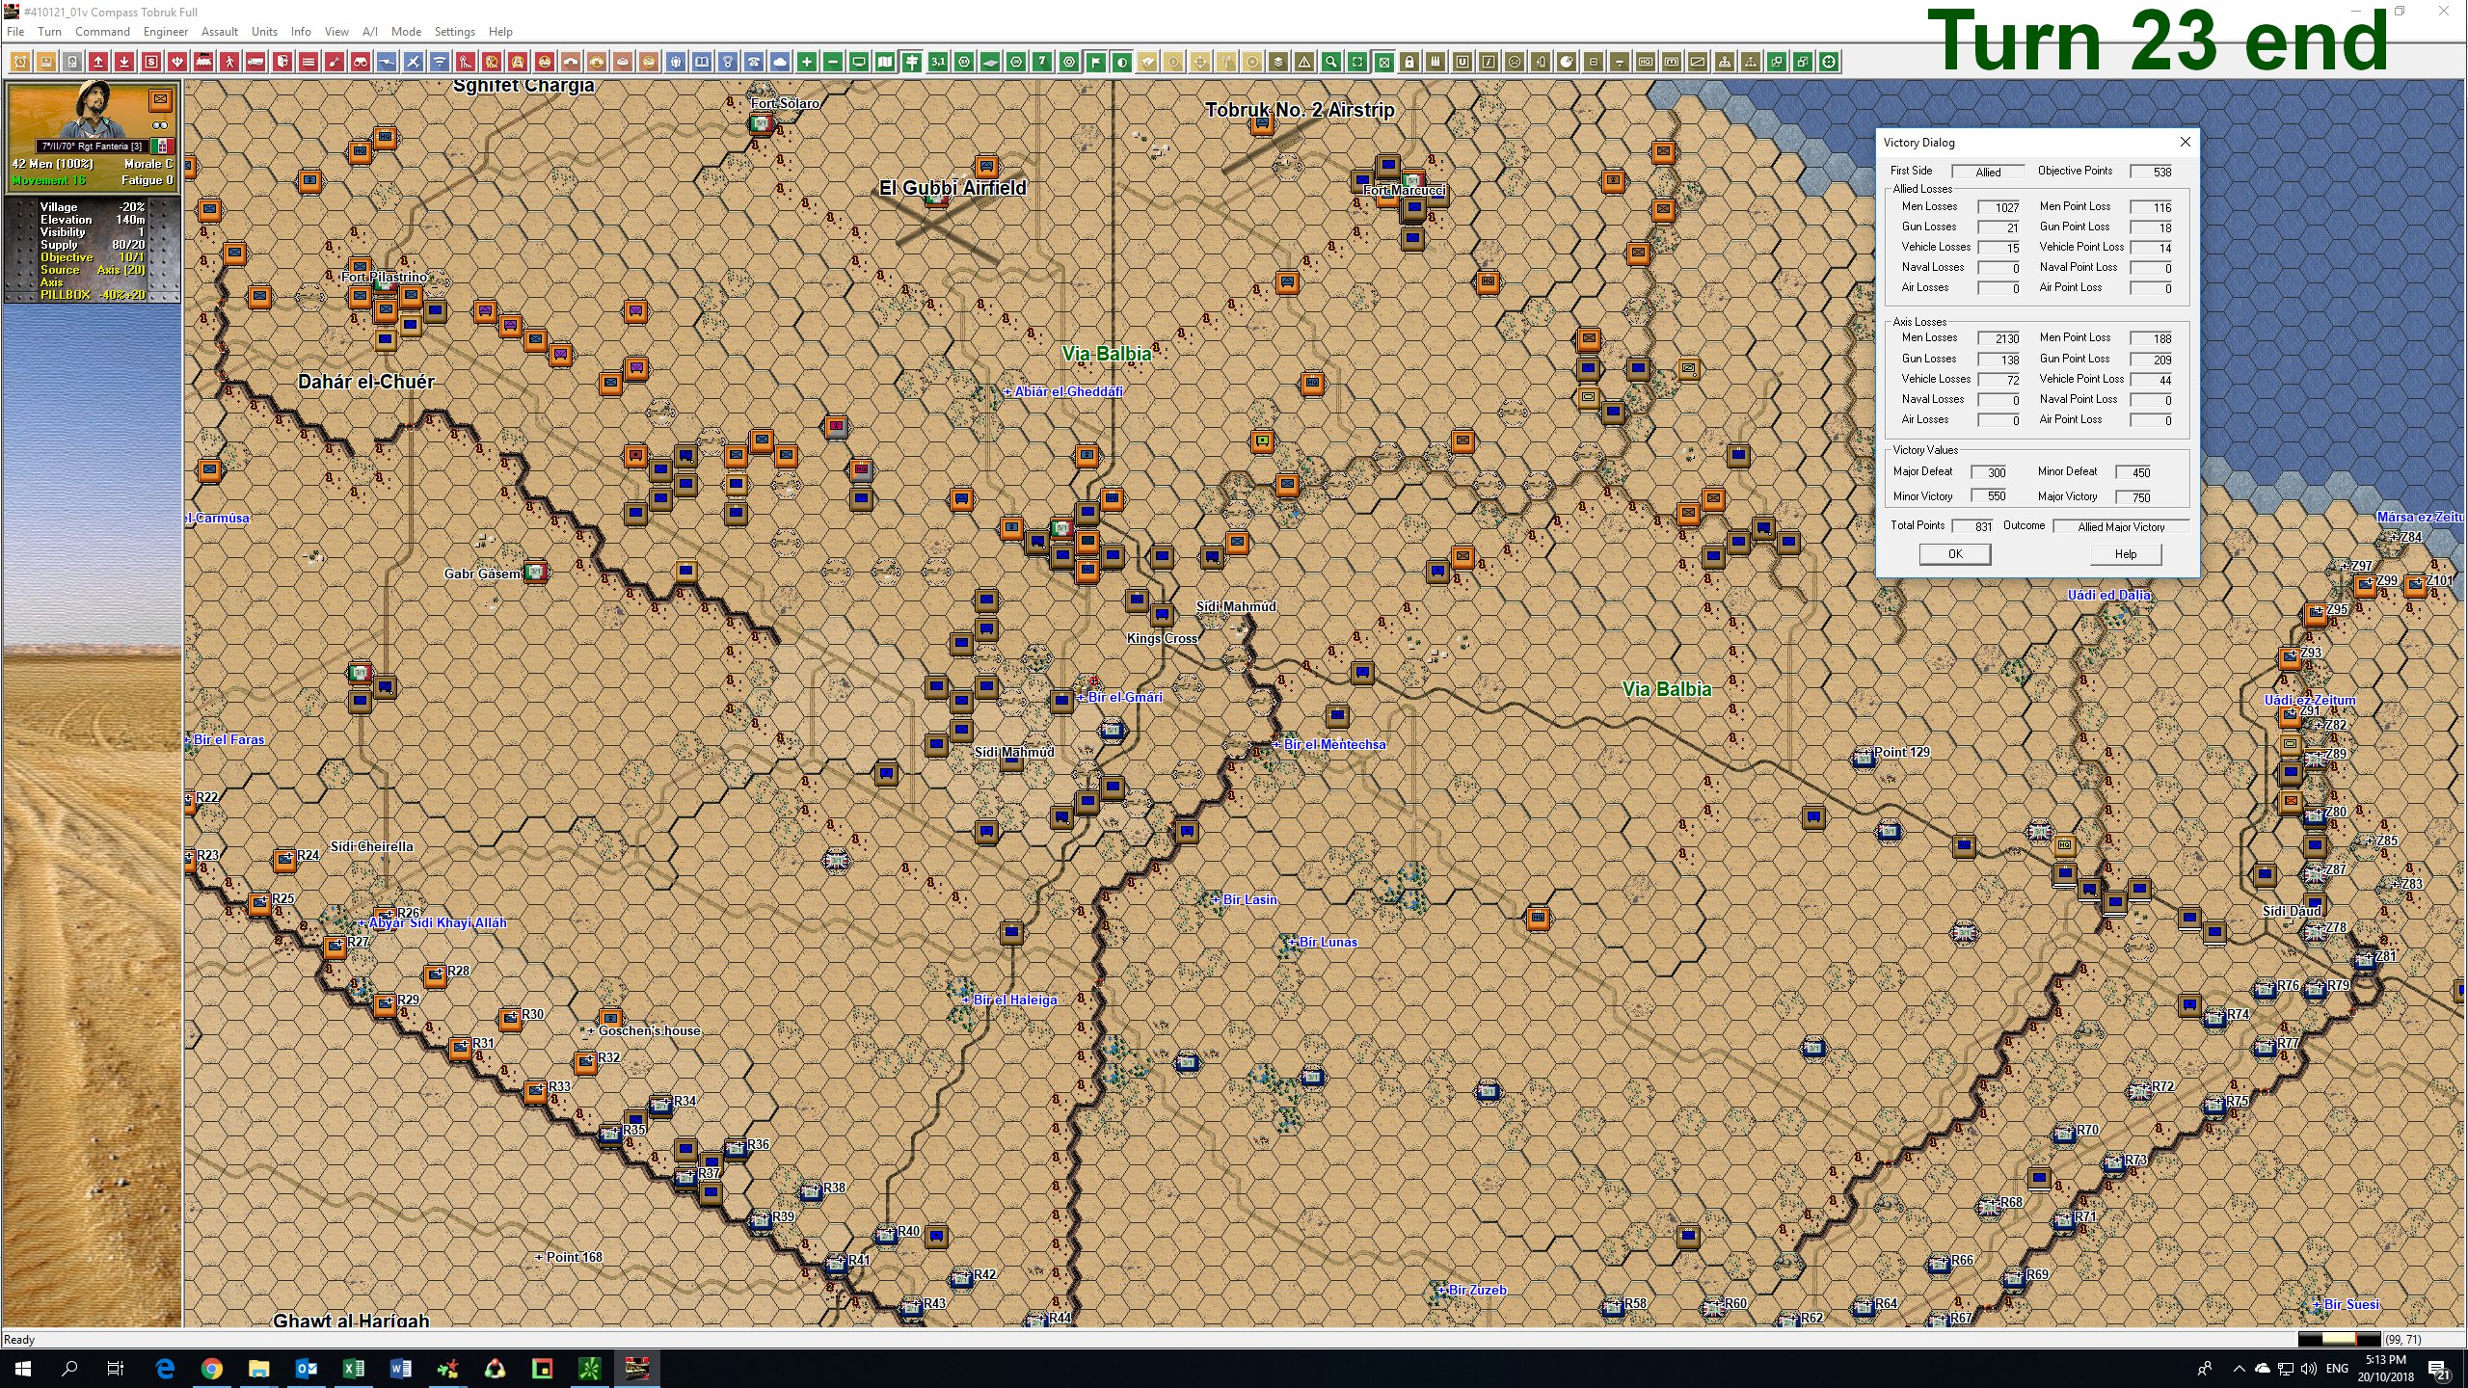2468x1388 pixels.
Task: Select the binoculars reconnaissance icon on the toolbar
Action: 361,61
